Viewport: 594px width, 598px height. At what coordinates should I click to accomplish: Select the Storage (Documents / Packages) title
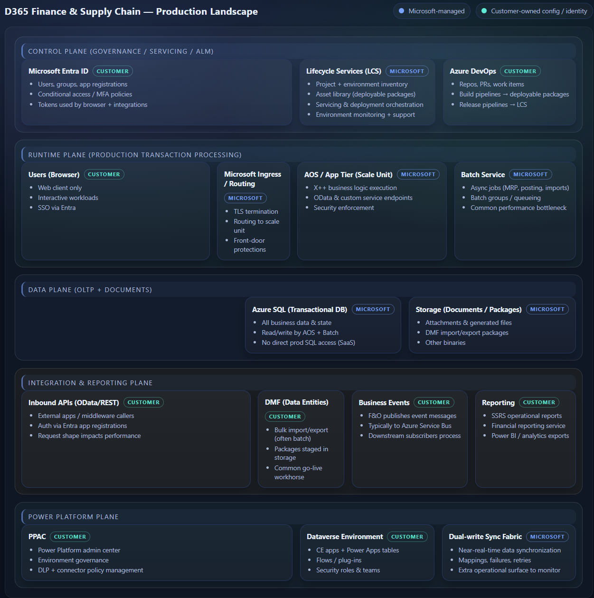point(469,310)
